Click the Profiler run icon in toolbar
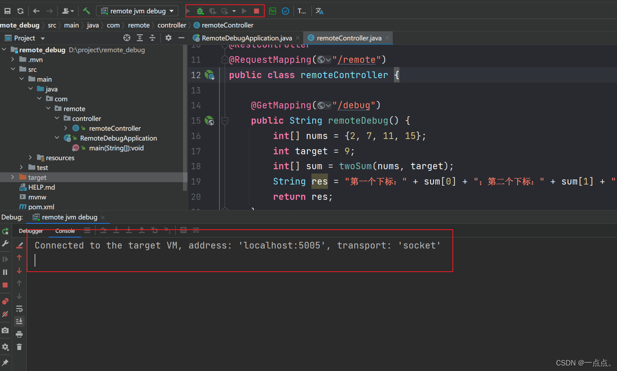617x371 pixels. coord(225,11)
